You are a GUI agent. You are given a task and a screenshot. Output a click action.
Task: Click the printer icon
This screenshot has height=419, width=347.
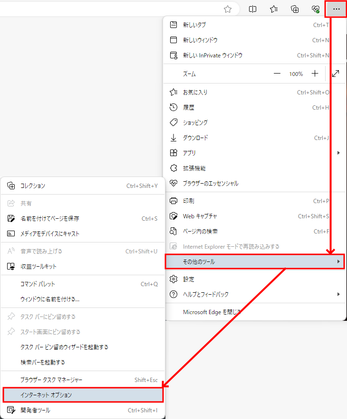(x=173, y=201)
